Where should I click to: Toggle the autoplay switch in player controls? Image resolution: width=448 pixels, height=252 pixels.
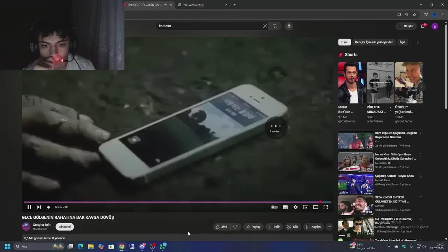tap(274, 207)
